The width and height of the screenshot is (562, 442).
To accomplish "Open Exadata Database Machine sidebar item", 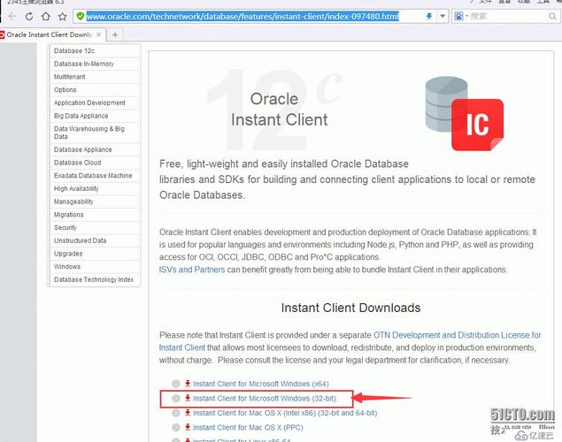I will (x=95, y=175).
